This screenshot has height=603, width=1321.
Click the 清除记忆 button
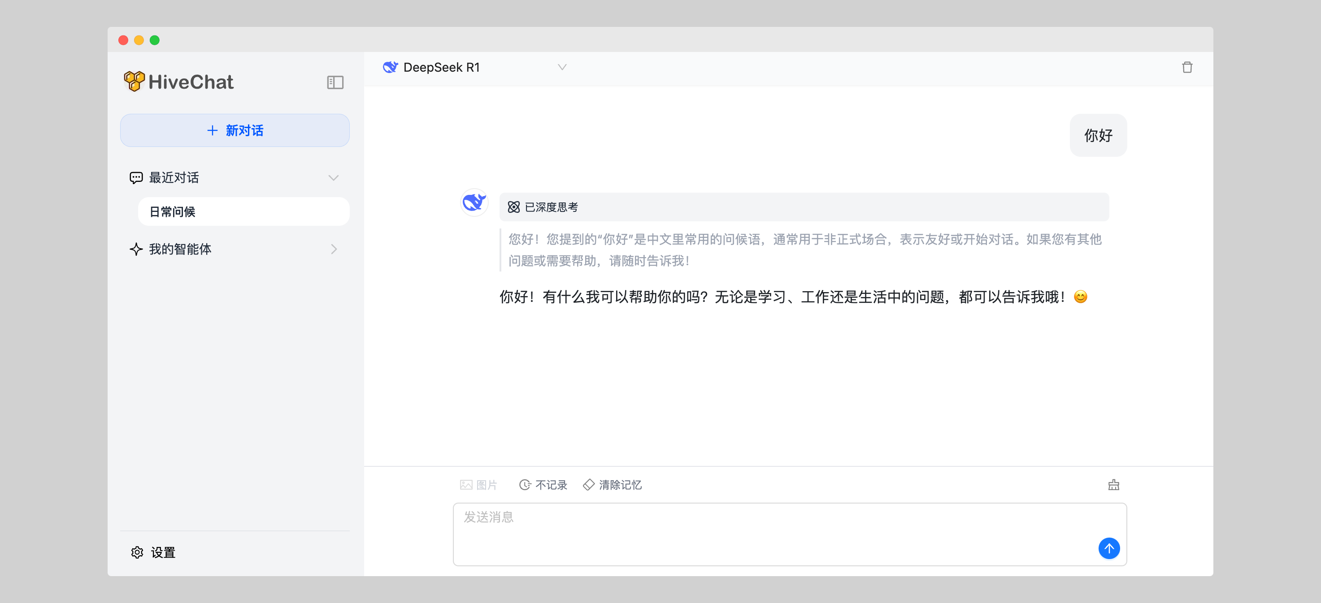point(612,485)
